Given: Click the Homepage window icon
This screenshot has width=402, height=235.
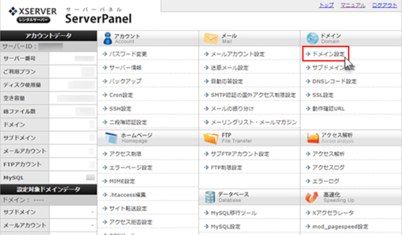Looking at the screenshot, I should click(111, 138).
